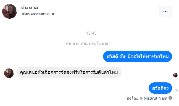
Task: Click the ต้น ตาล profile picture in header
Action: point(9,11)
